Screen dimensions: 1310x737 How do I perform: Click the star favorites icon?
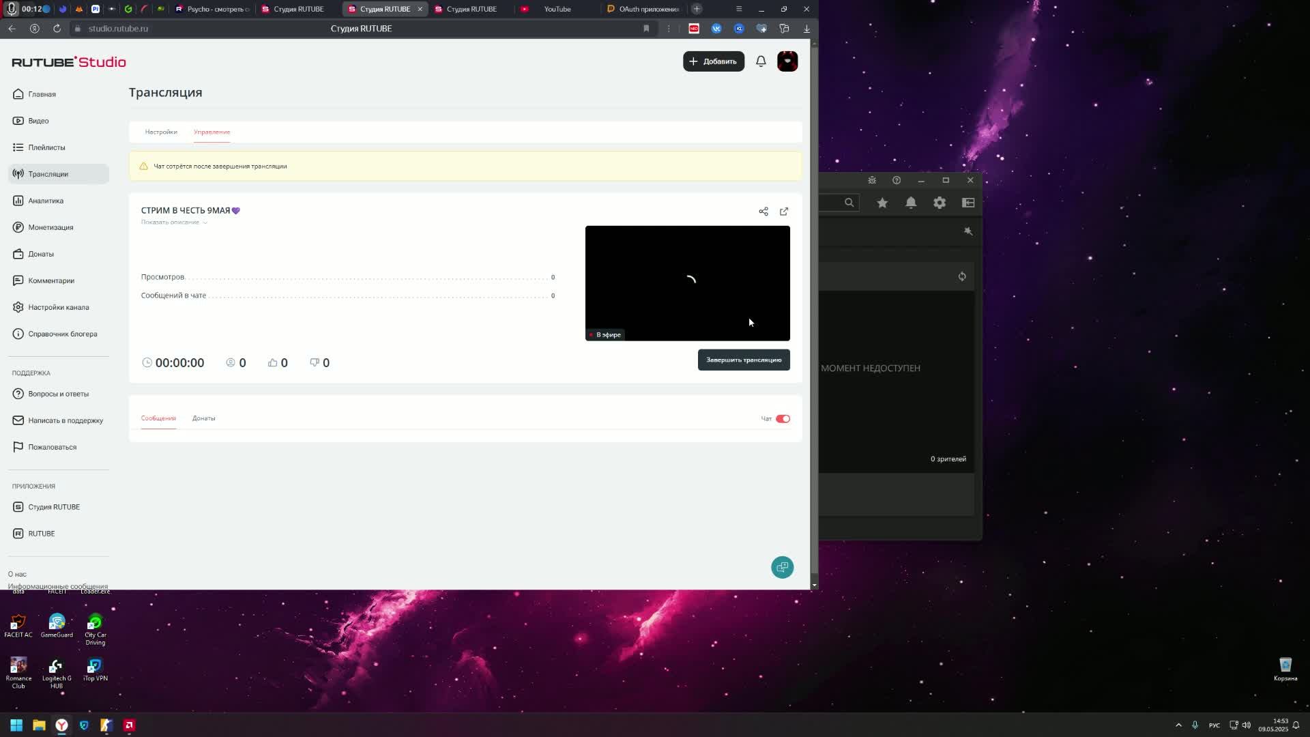click(x=882, y=203)
